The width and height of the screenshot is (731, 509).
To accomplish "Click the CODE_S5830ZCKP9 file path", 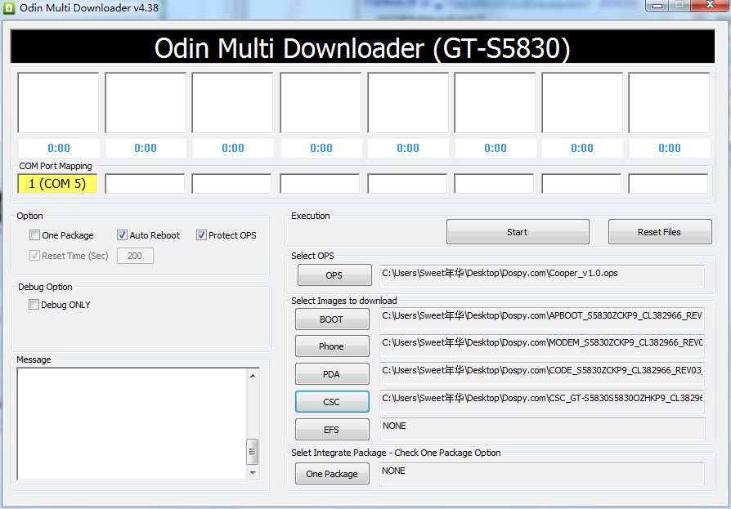I will pyautogui.click(x=542, y=373).
